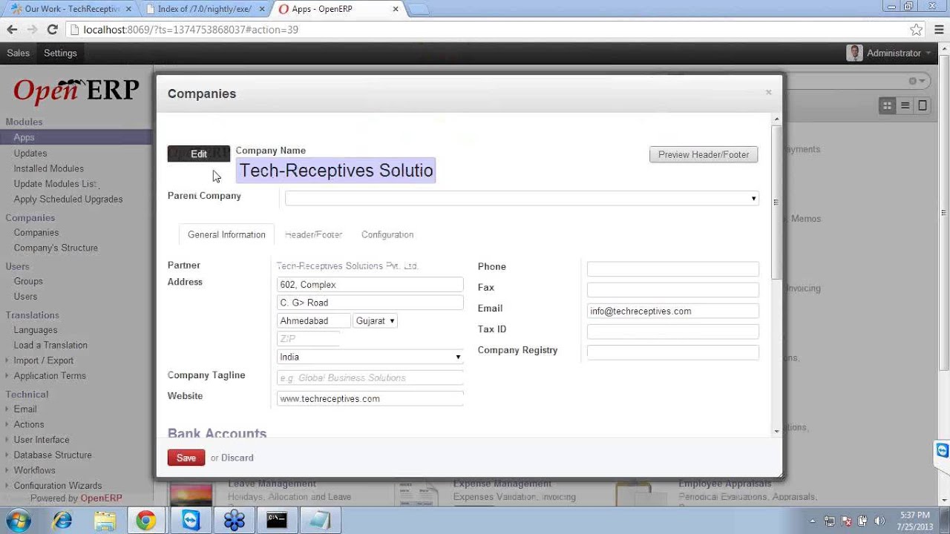Click the Company Tagline field
950x534 pixels.
370,378
